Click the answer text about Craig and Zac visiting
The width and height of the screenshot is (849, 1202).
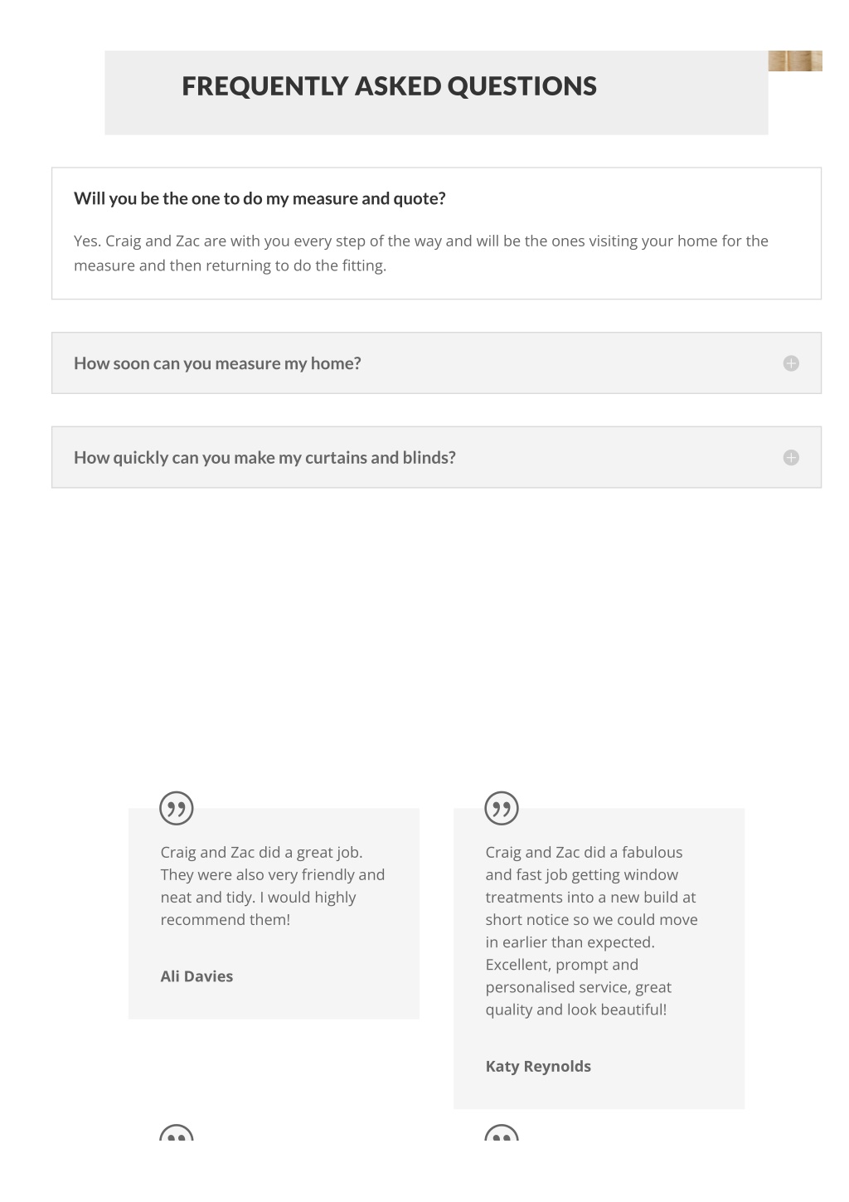click(421, 253)
